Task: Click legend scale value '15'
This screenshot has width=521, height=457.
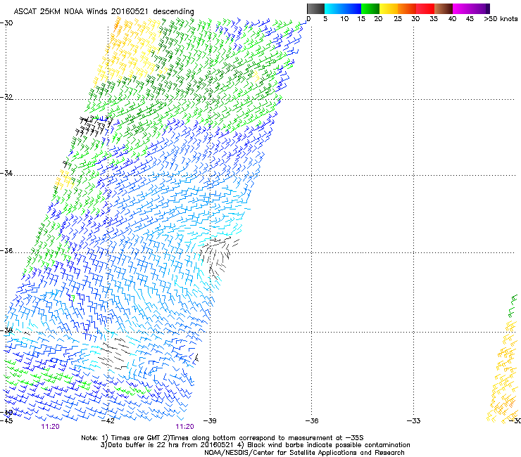Action: coord(361,19)
